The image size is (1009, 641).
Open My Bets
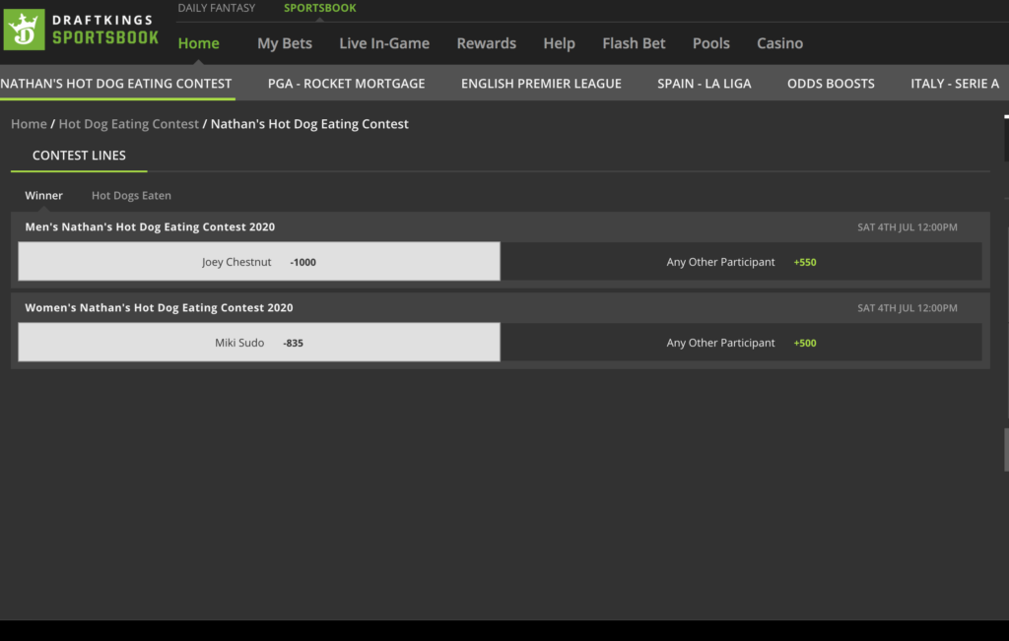pos(284,43)
